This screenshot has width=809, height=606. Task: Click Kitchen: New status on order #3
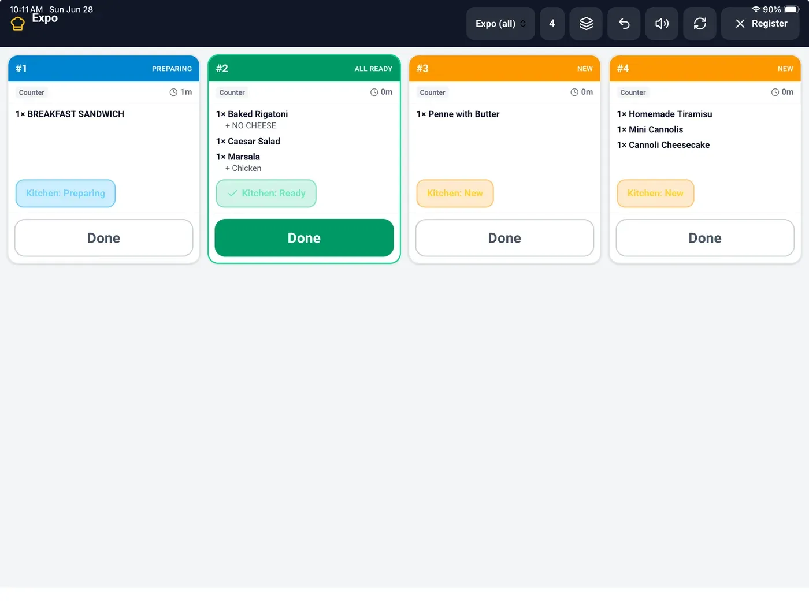[455, 194]
